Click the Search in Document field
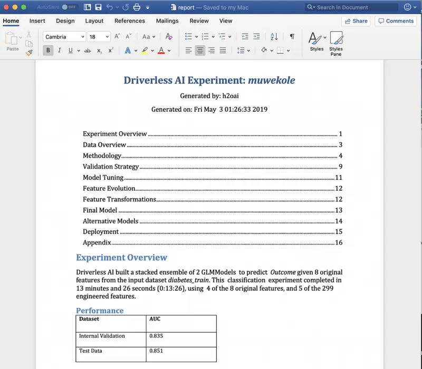Image resolution: width=422 pixels, height=369 pixels. coord(352,7)
